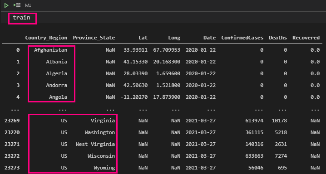
Task: Click row index 23272
Action: tap(12, 156)
